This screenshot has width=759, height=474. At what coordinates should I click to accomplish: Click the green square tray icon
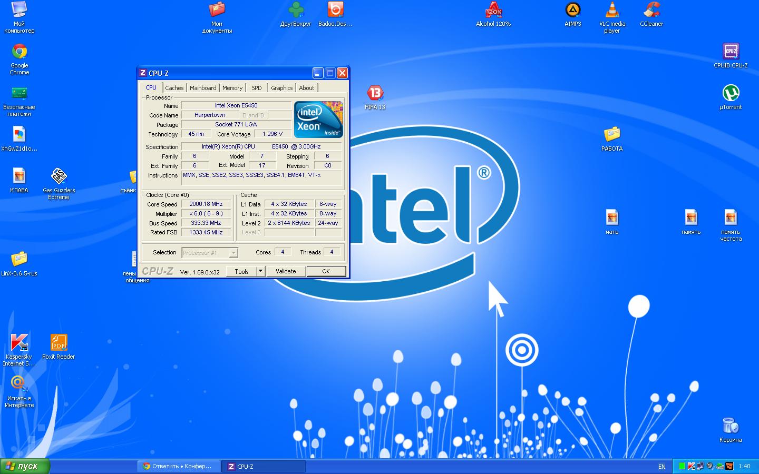pos(682,466)
